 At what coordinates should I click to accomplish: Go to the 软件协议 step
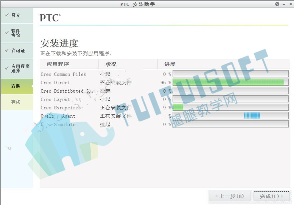point(16,33)
